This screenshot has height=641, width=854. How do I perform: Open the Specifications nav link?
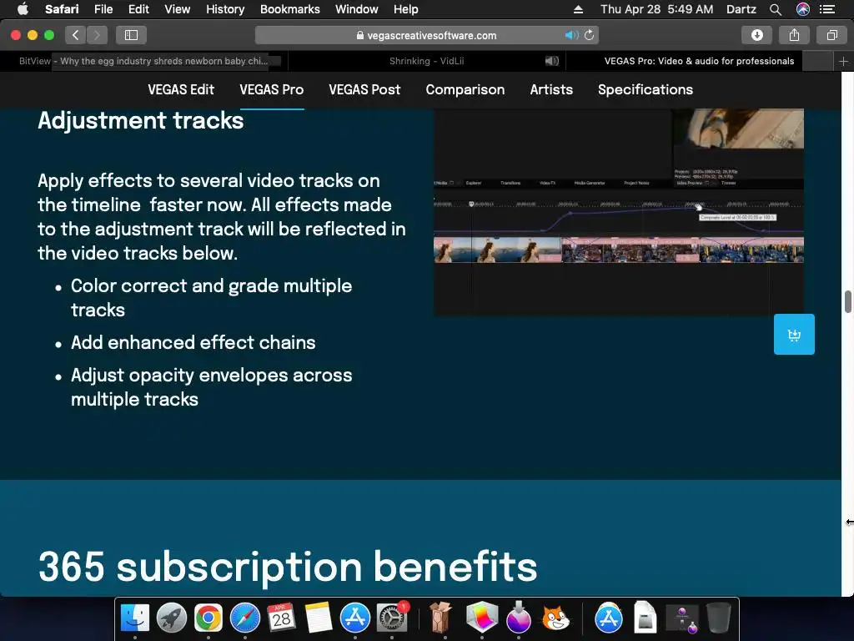646,89
